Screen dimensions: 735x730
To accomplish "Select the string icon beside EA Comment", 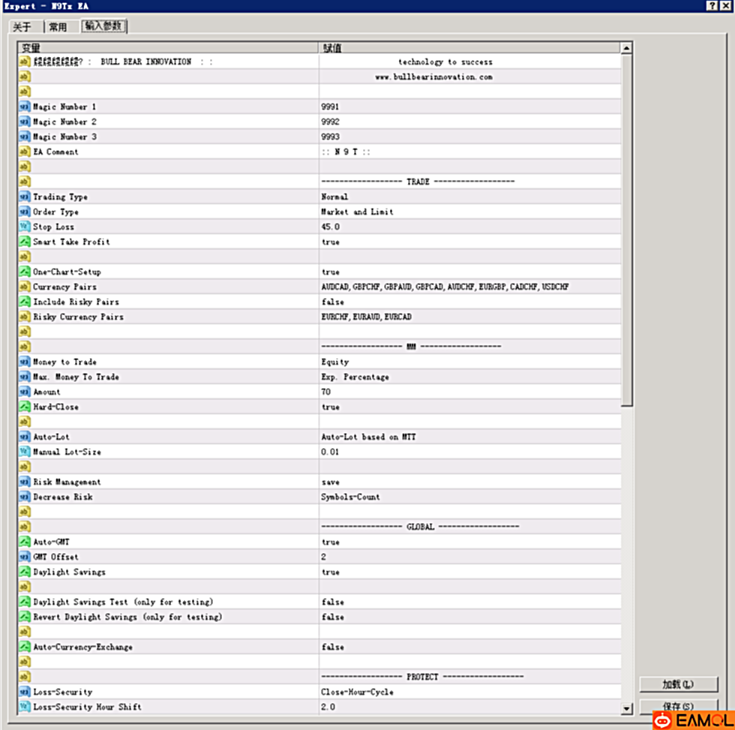I will point(24,152).
